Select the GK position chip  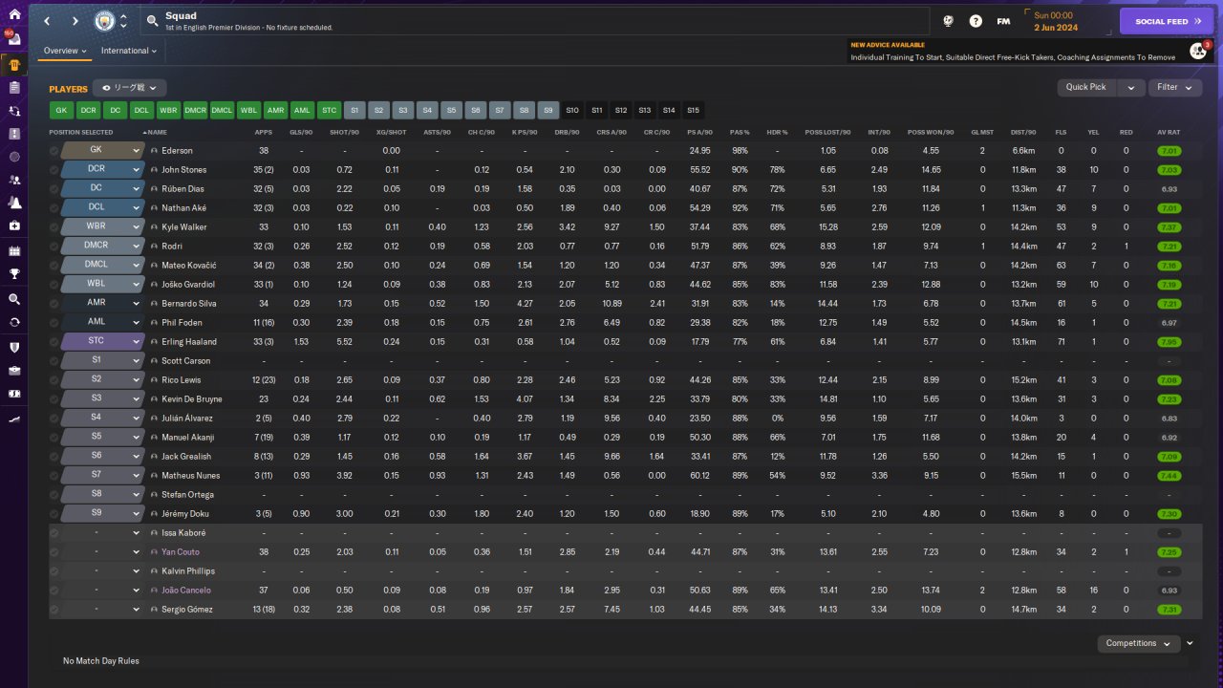(x=61, y=110)
